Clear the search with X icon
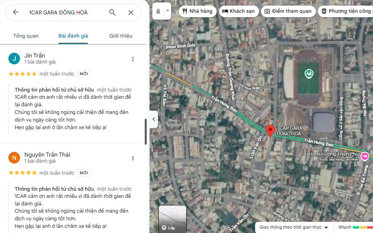 point(131,12)
